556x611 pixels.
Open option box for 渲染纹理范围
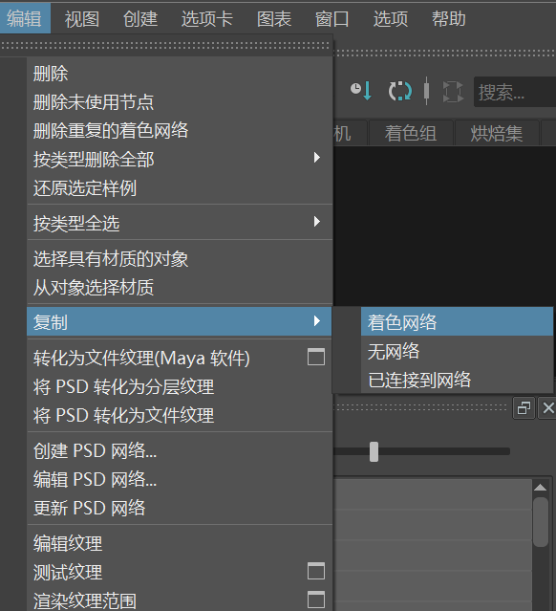316,600
